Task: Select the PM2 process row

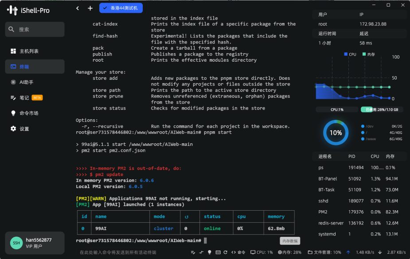Action: pyautogui.click(x=359, y=212)
